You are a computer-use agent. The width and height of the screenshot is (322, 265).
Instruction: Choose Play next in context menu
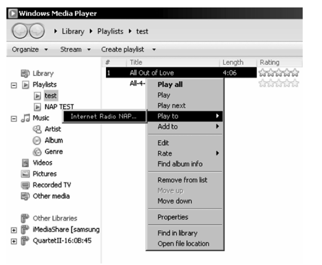click(x=185, y=106)
